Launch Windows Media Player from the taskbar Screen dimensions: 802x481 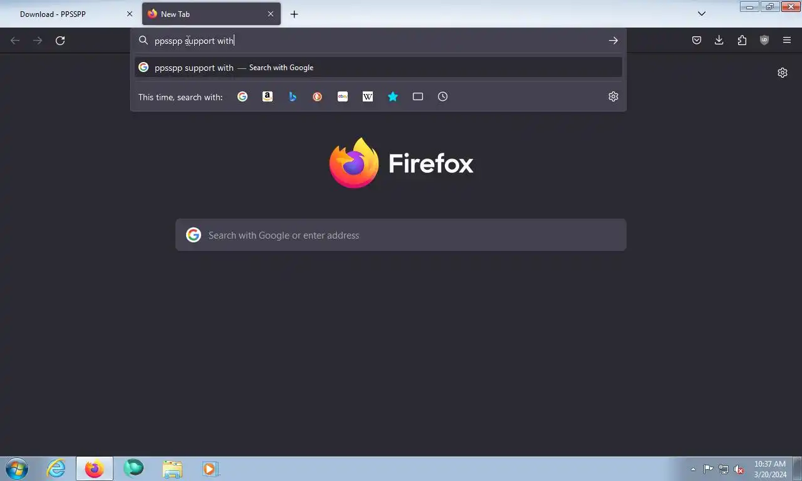[x=210, y=468]
